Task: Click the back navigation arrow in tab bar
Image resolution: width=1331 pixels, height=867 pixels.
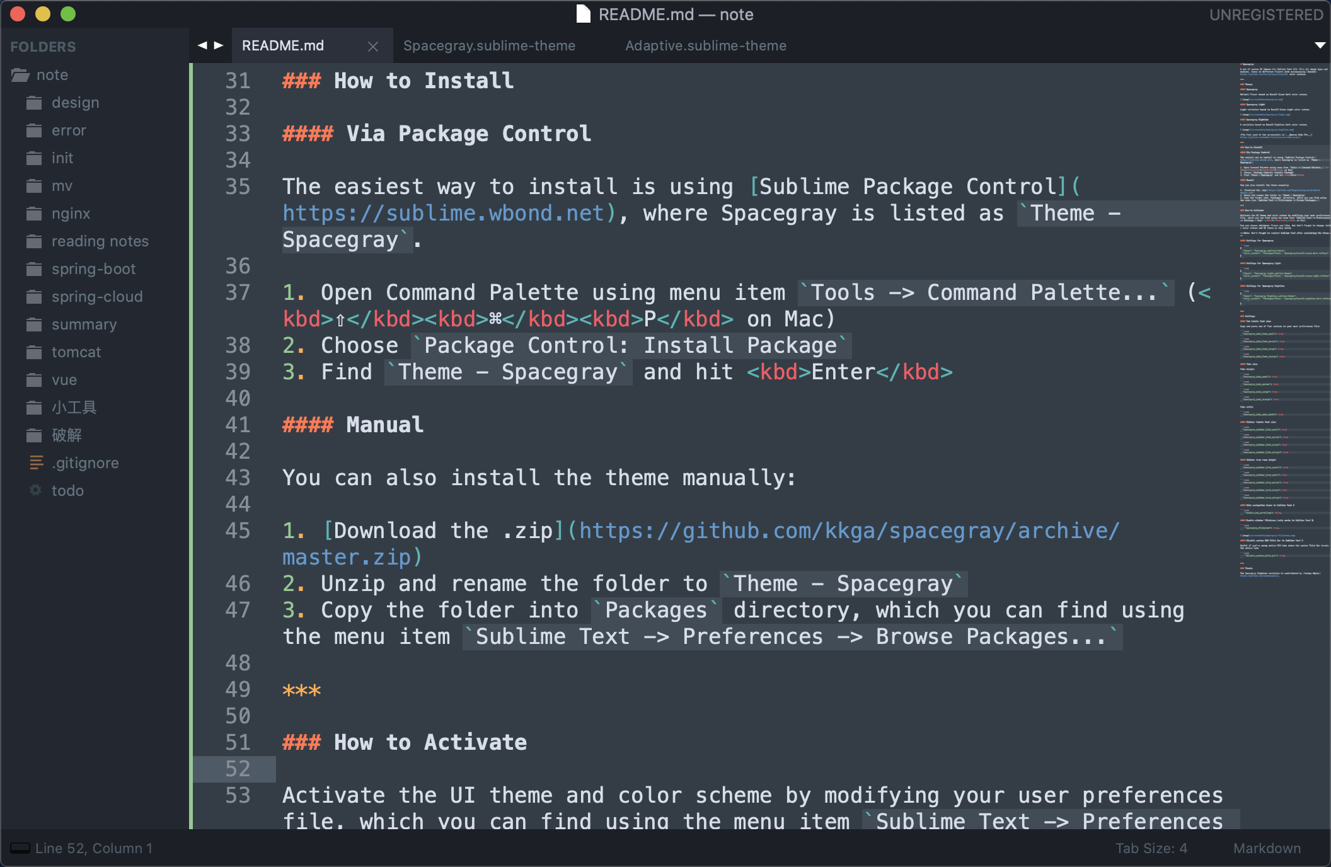Action: point(202,45)
